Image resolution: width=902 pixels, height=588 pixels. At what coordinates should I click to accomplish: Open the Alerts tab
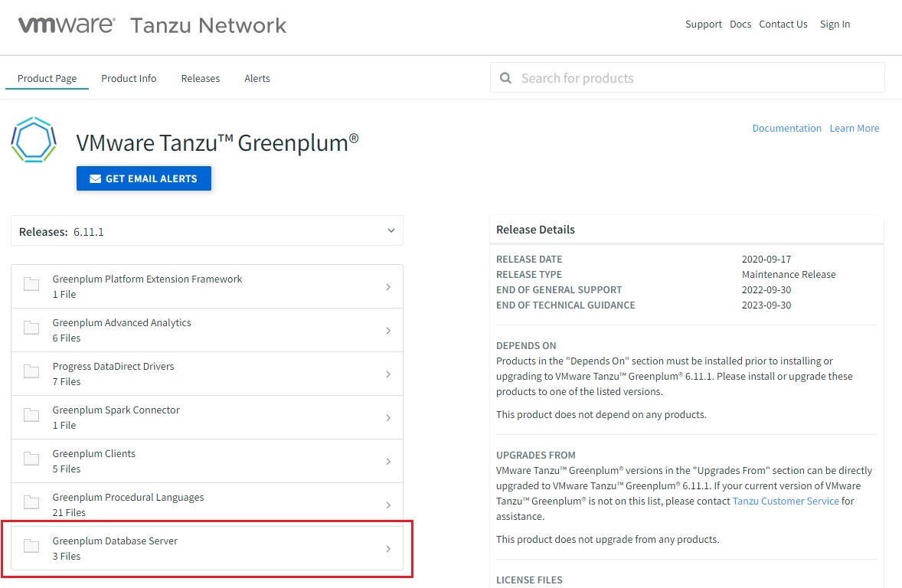point(257,78)
